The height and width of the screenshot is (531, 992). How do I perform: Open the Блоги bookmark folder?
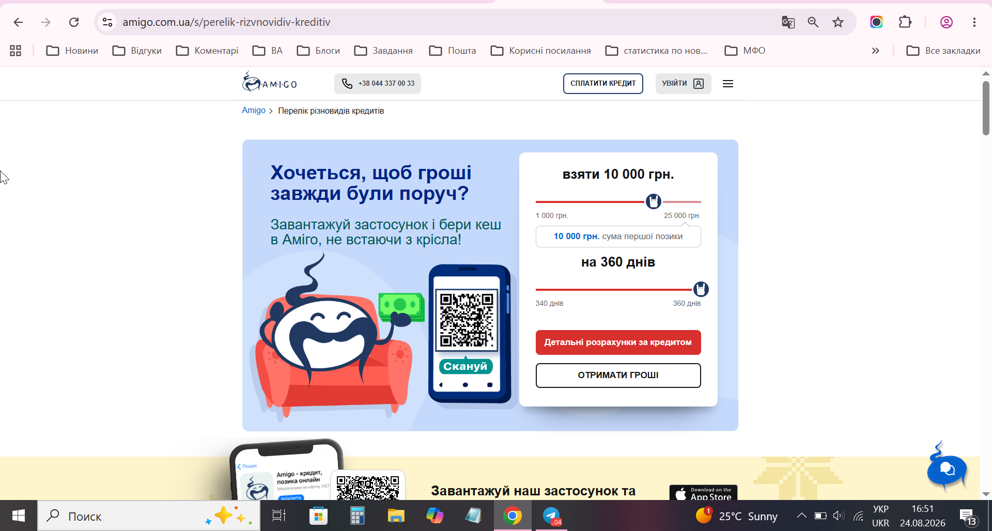pyautogui.click(x=318, y=51)
